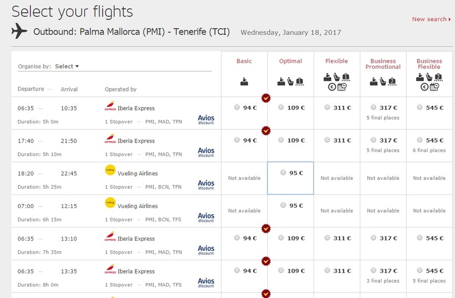Click Avios discount badge on 17:40 flight

click(x=206, y=151)
